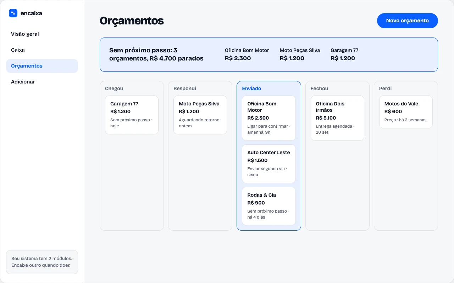The height and width of the screenshot is (283, 454).
Task: Open Garagem 77 in the banner
Action: [x=344, y=54]
